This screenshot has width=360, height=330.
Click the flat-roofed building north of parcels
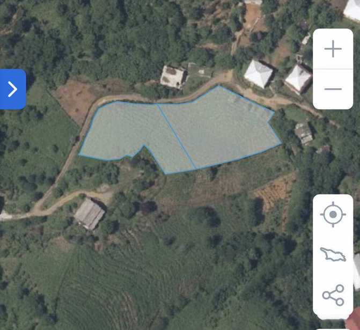pos(173,77)
